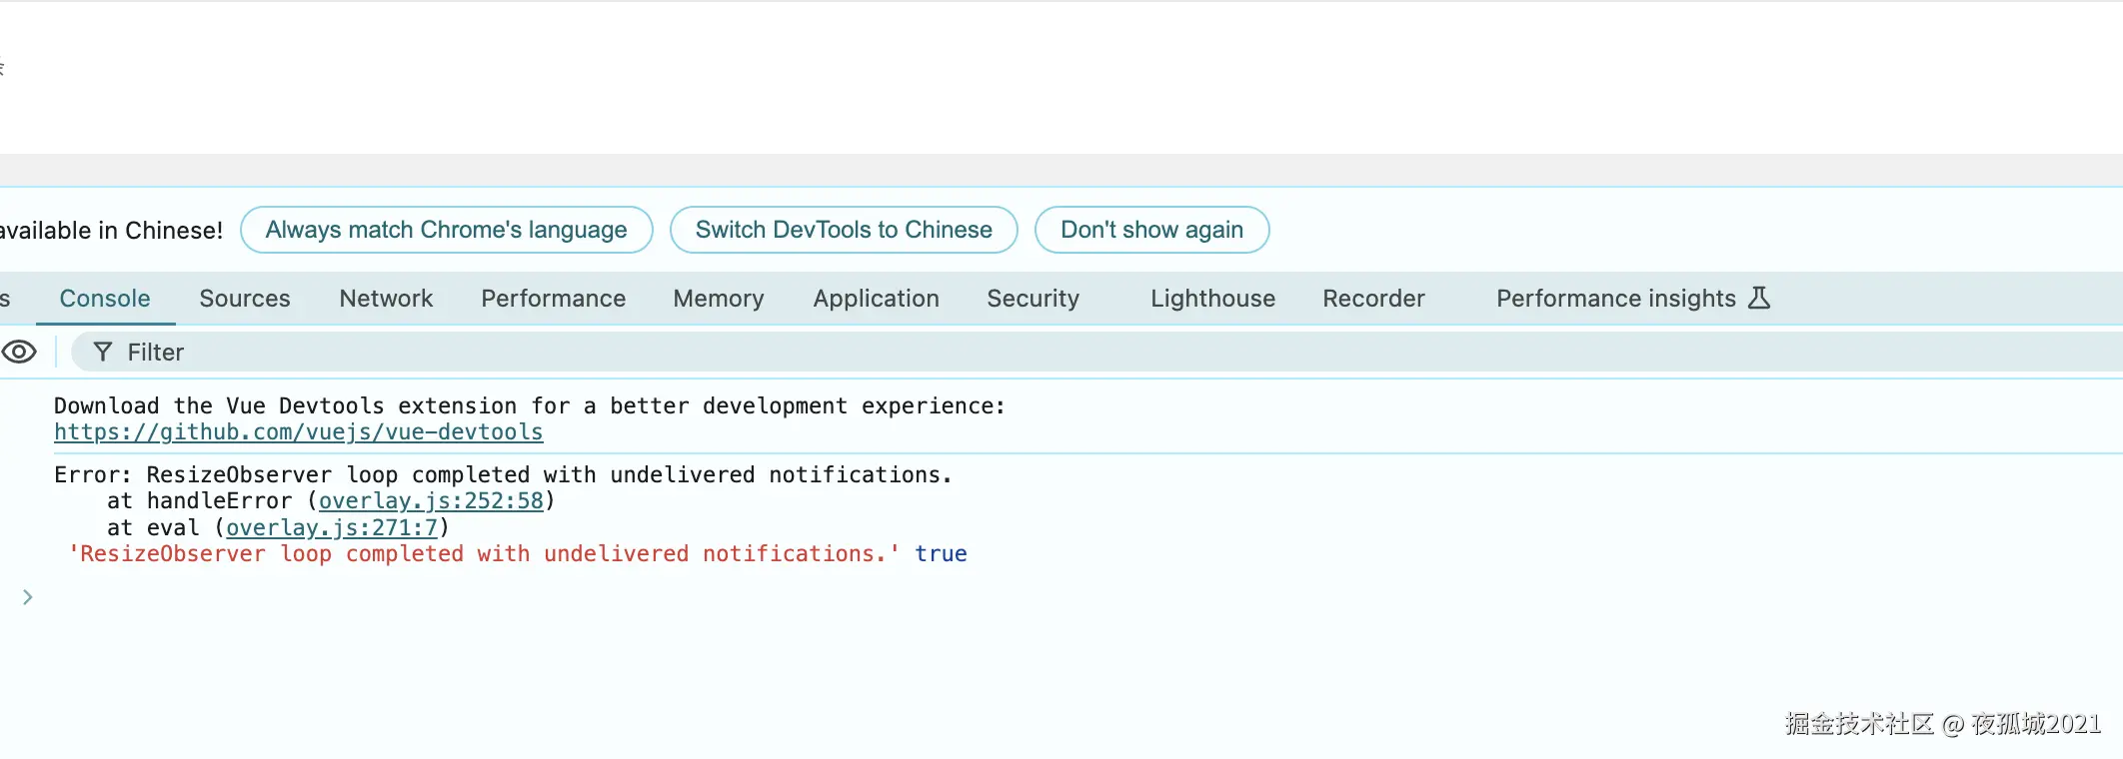
Task: Open the Application tab
Action: [876, 299]
